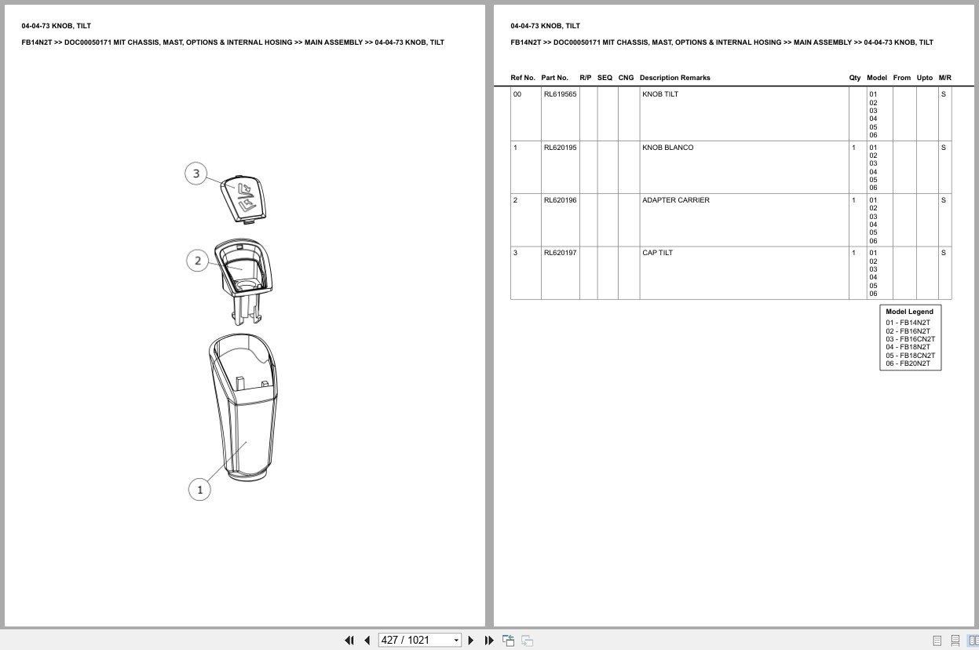
Task: Click the cap tilt part drawing
Action: point(244,199)
